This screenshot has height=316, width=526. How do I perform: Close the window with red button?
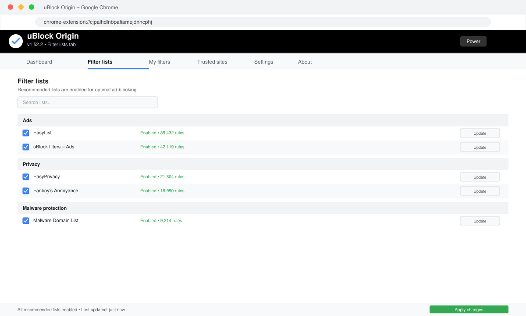(x=11, y=7)
